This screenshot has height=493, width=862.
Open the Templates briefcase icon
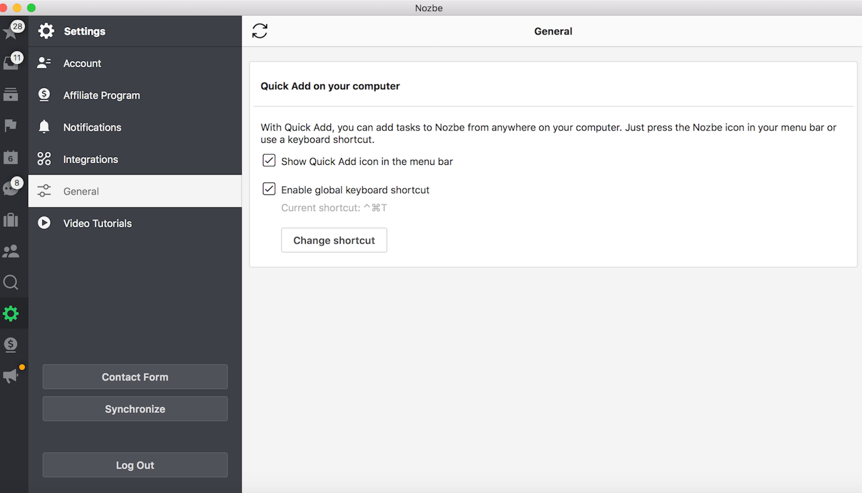pyautogui.click(x=11, y=220)
